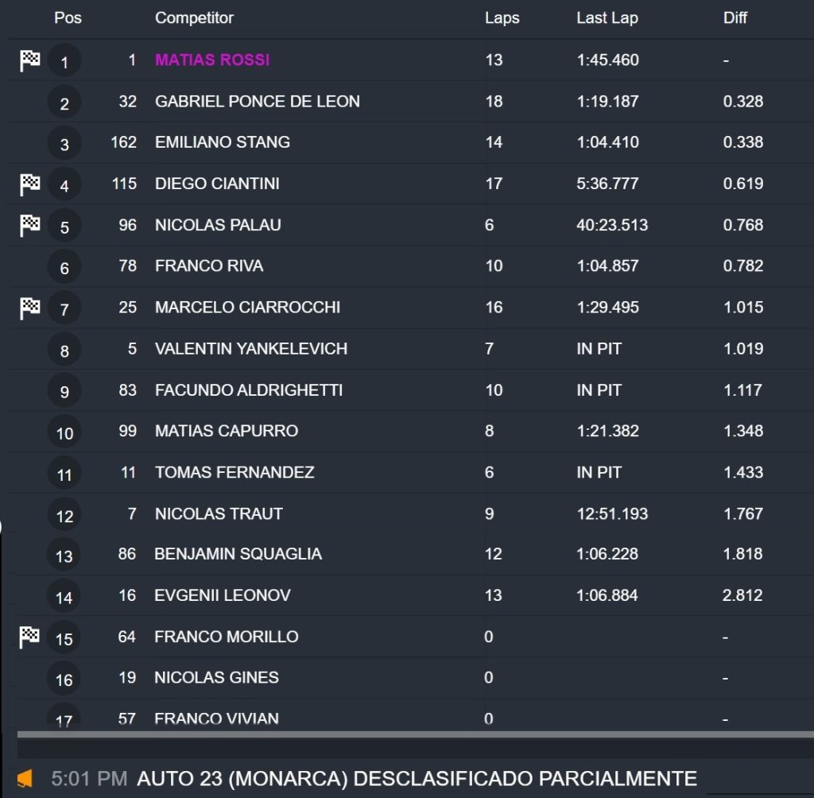Click the MONARCA disqualification message
This screenshot has width=814, height=798.
coord(417,779)
